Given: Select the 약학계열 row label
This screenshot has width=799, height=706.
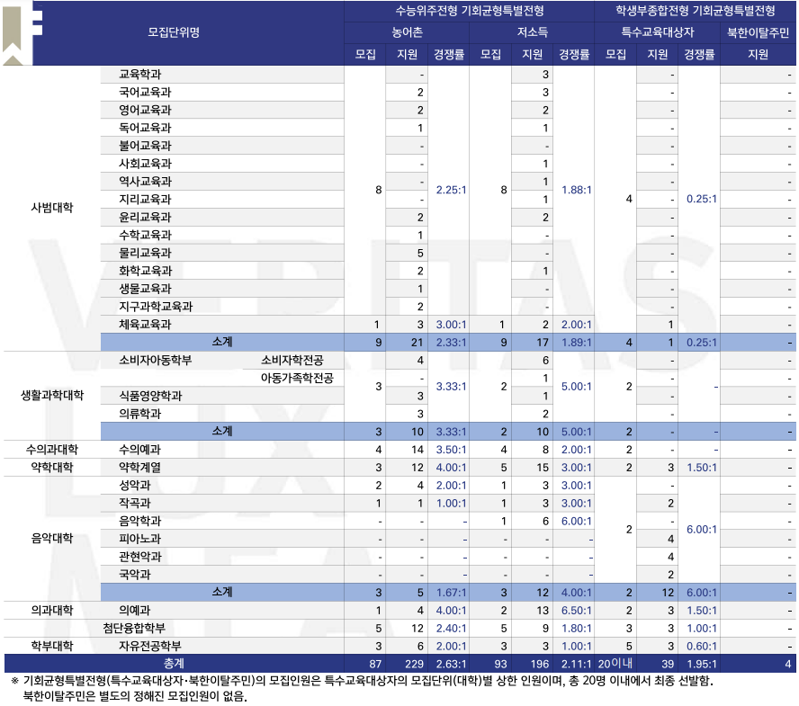Looking at the screenshot, I should [x=139, y=467].
